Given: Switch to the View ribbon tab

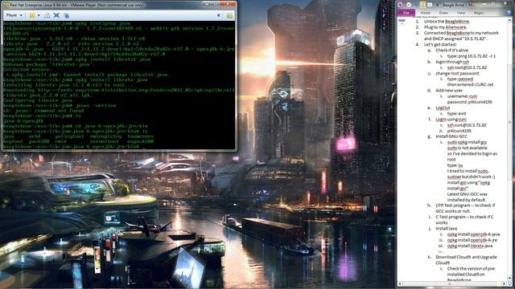Looking at the screenshot, I should click(461, 13).
